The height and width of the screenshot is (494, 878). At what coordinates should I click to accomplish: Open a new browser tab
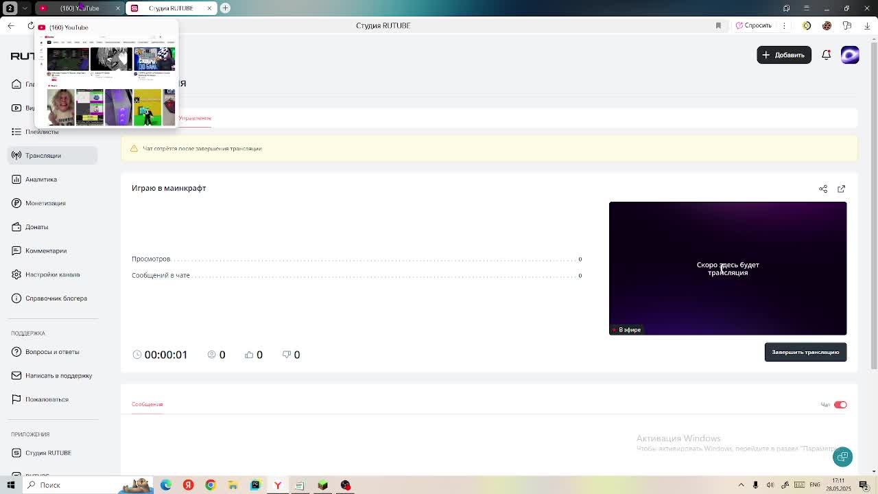[x=225, y=8]
